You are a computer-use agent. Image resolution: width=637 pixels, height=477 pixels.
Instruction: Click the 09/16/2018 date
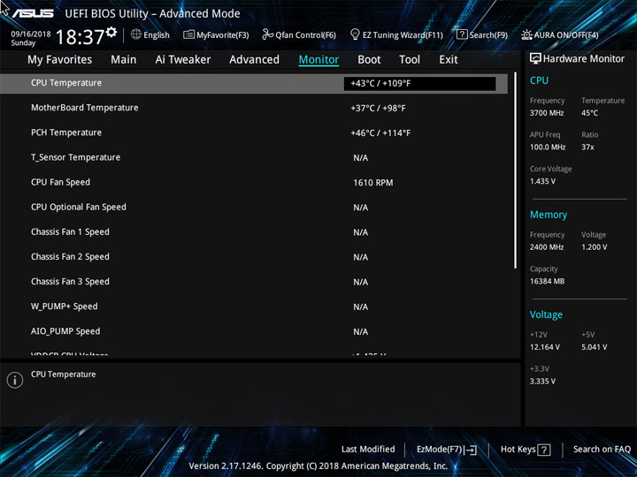point(31,34)
